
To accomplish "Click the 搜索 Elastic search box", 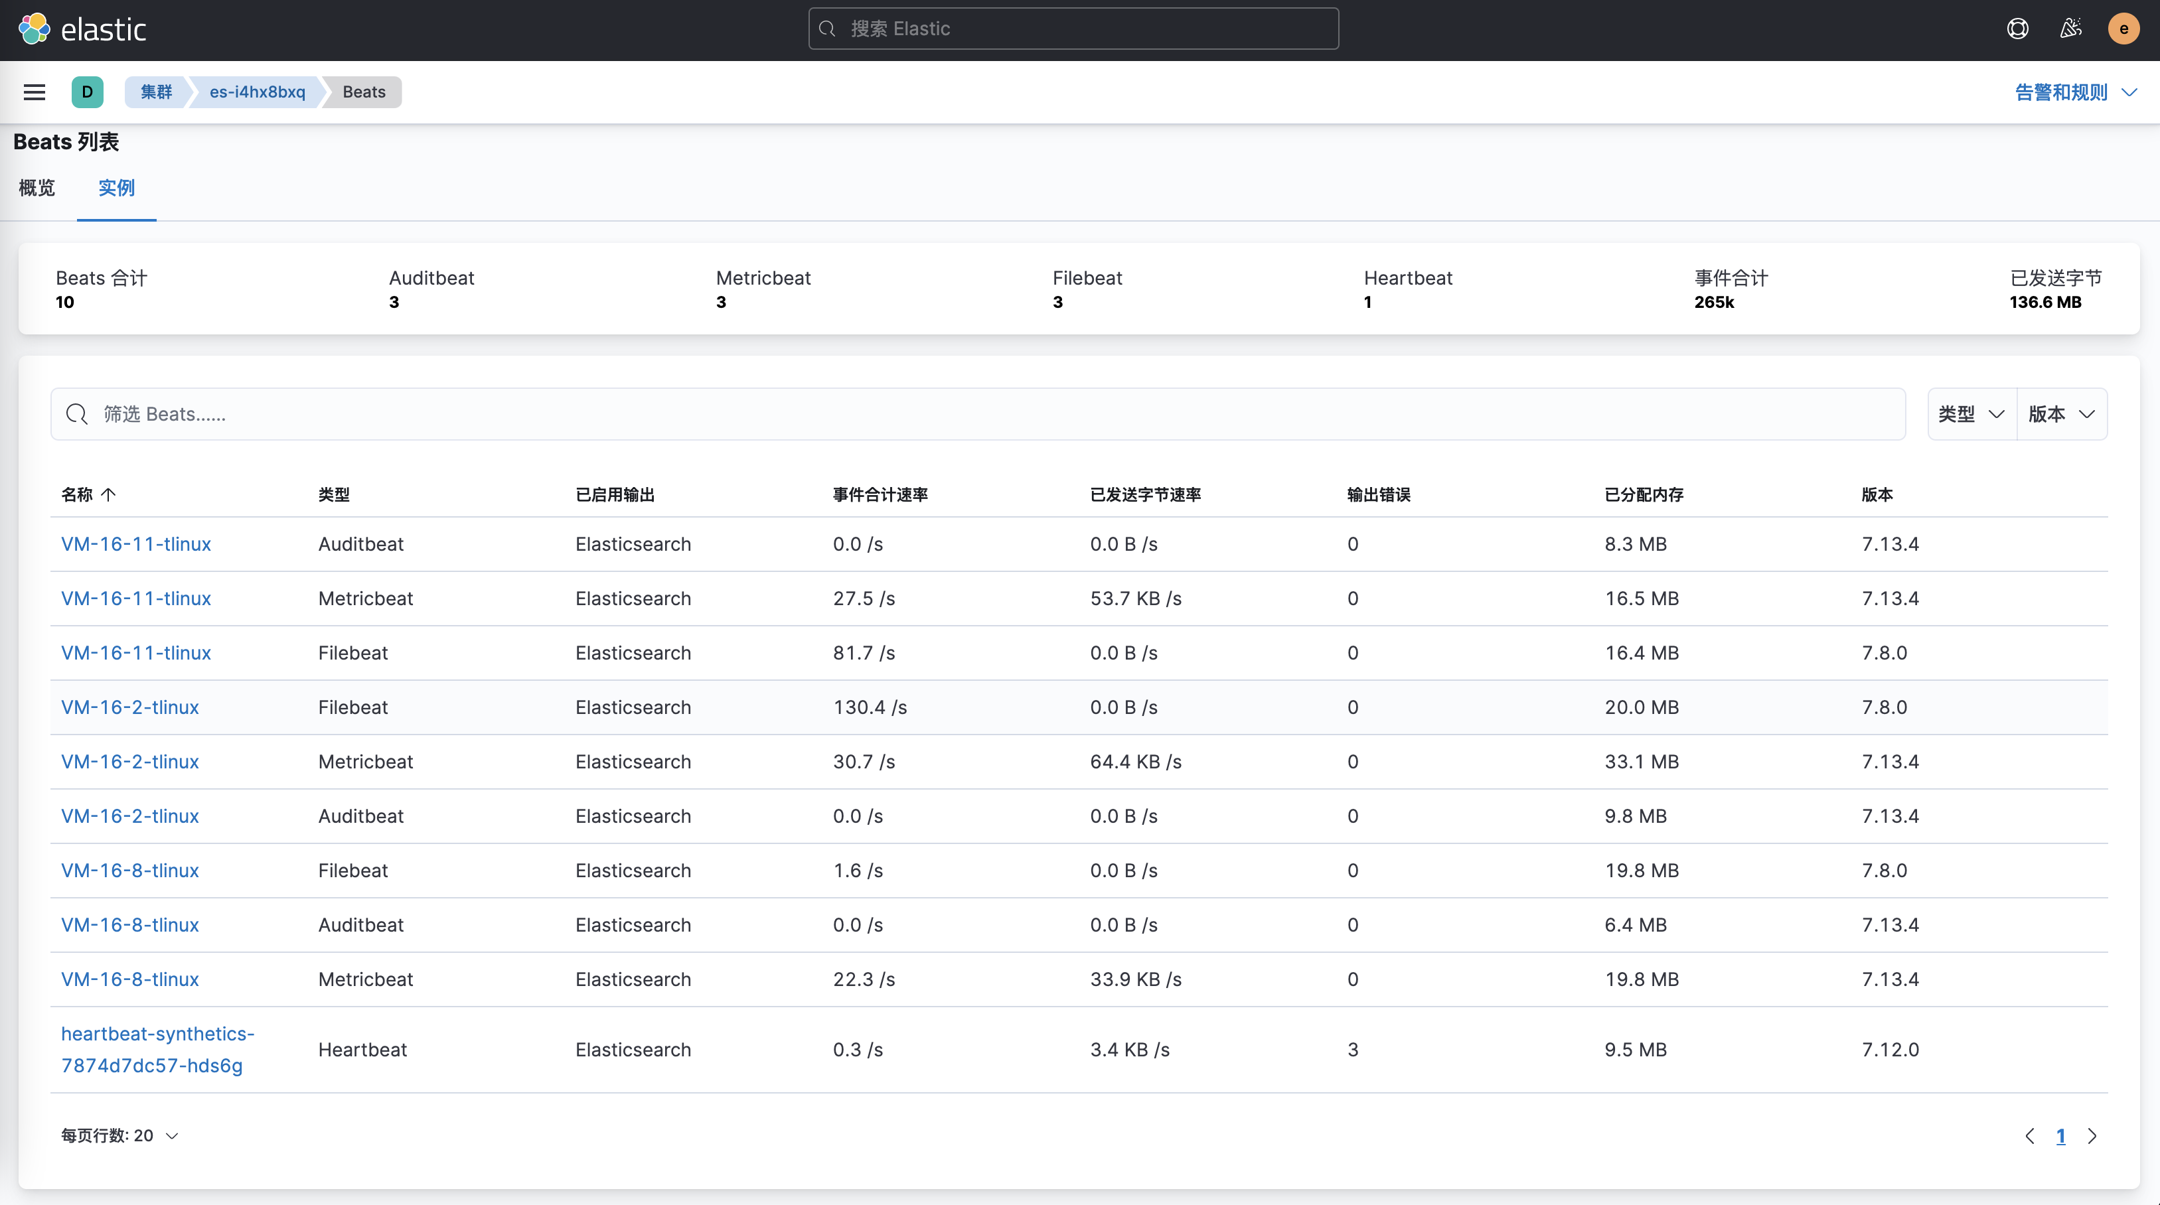I will pyautogui.click(x=1073, y=29).
